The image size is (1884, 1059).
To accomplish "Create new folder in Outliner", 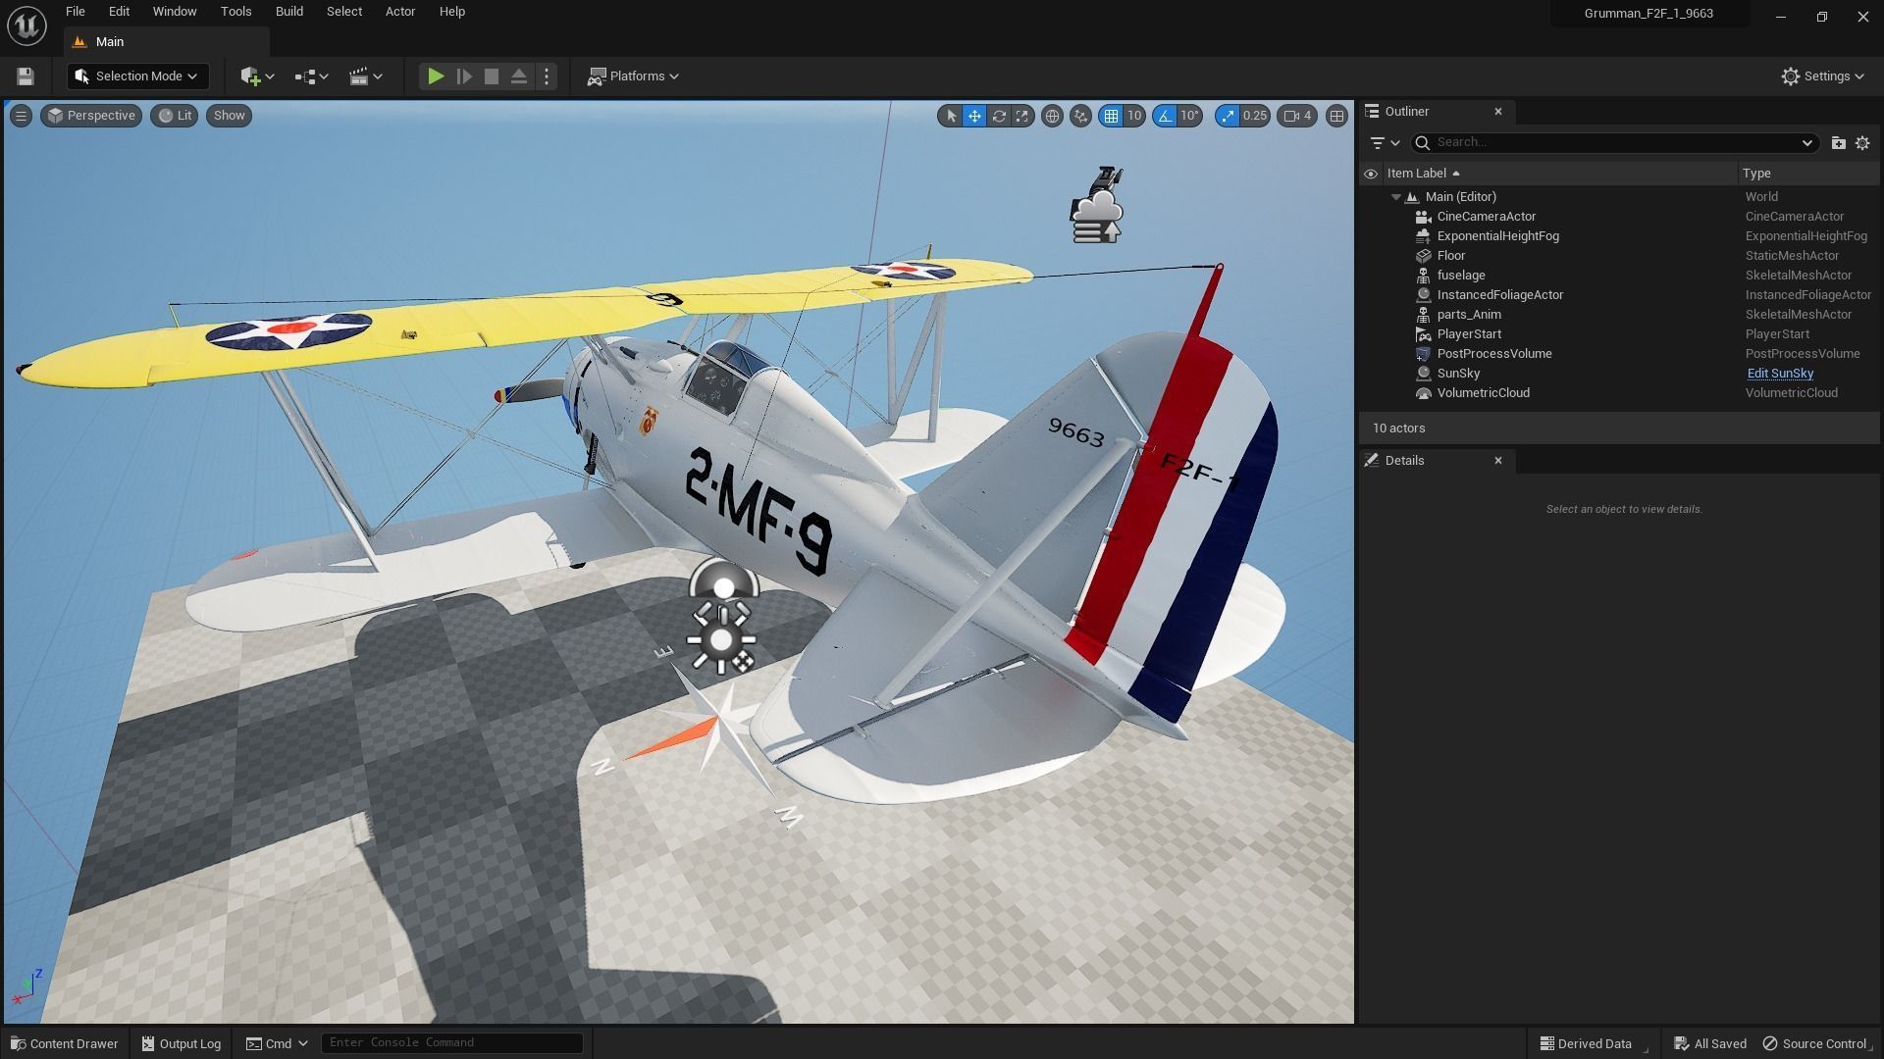I will click(x=1838, y=143).
